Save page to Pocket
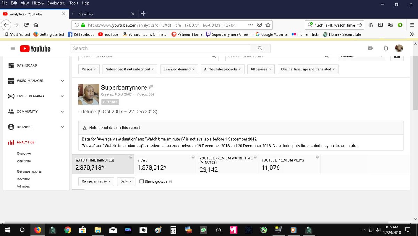 pos(260,25)
